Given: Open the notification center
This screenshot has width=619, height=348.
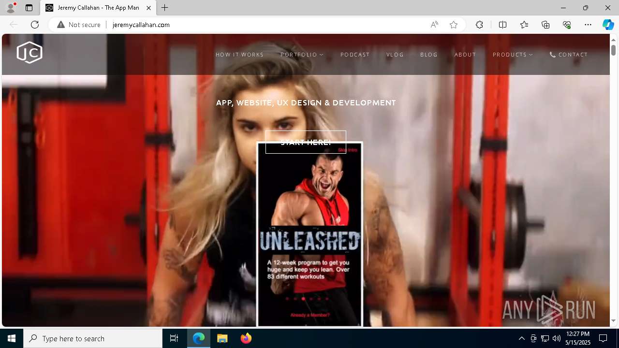Looking at the screenshot, I should coord(603,338).
